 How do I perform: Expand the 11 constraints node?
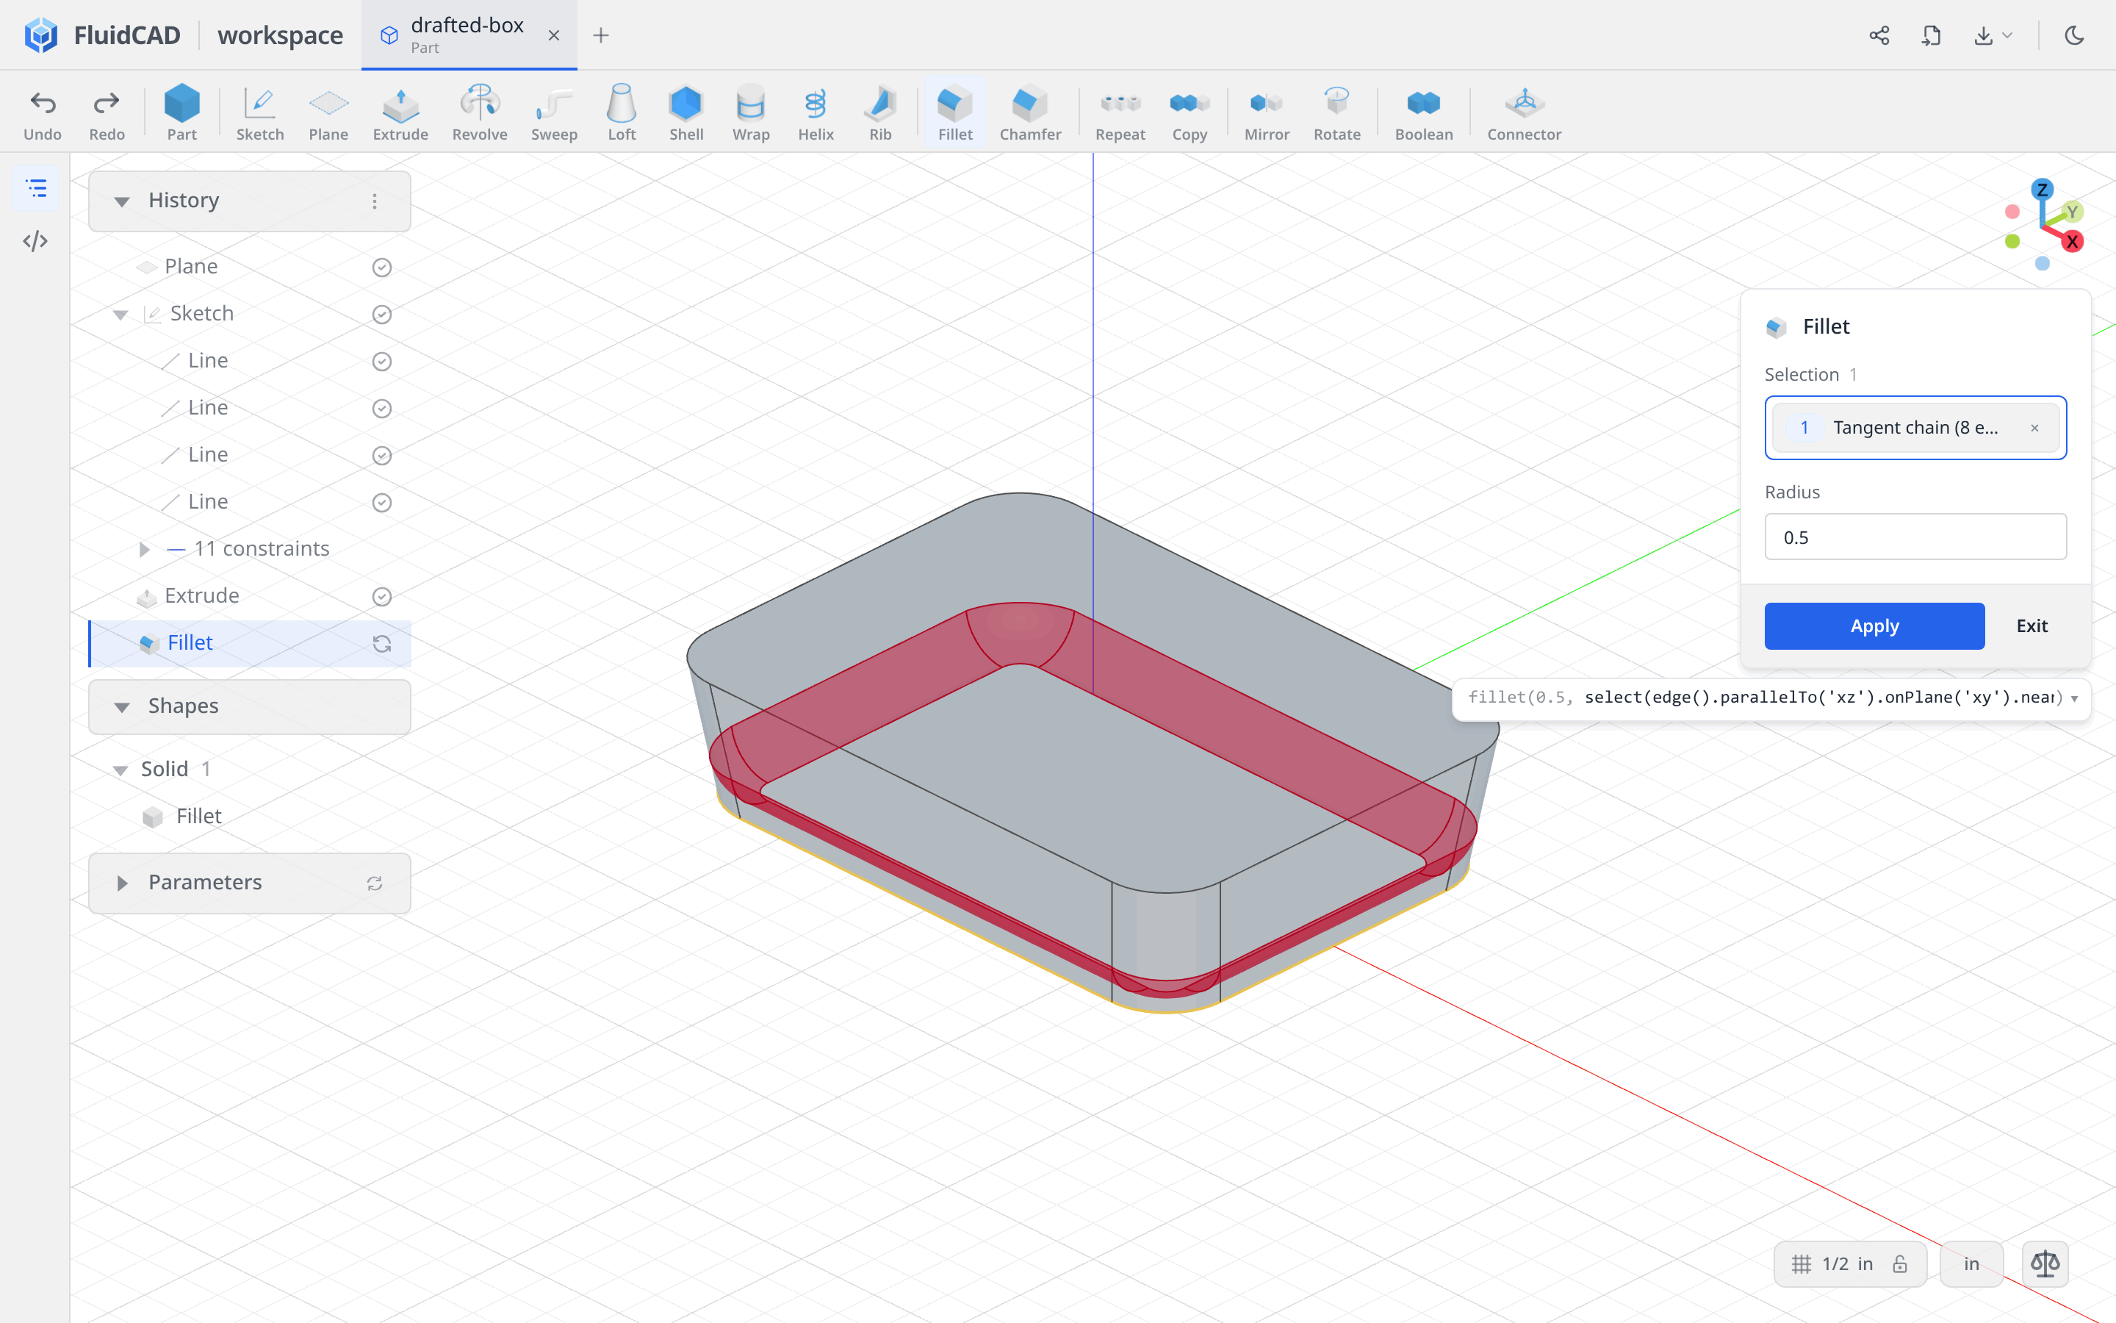144,550
